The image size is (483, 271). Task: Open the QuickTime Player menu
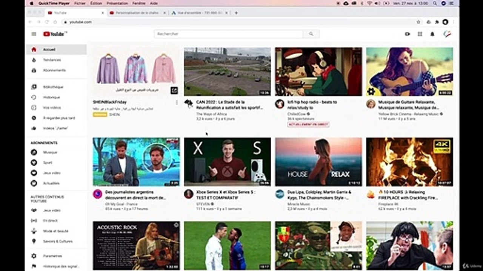(x=54, y=3)
